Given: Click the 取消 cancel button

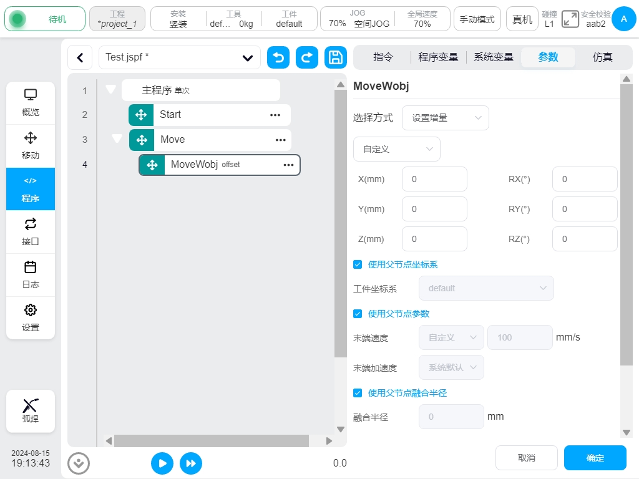Looking at the screenshot, I should [526, 458].
